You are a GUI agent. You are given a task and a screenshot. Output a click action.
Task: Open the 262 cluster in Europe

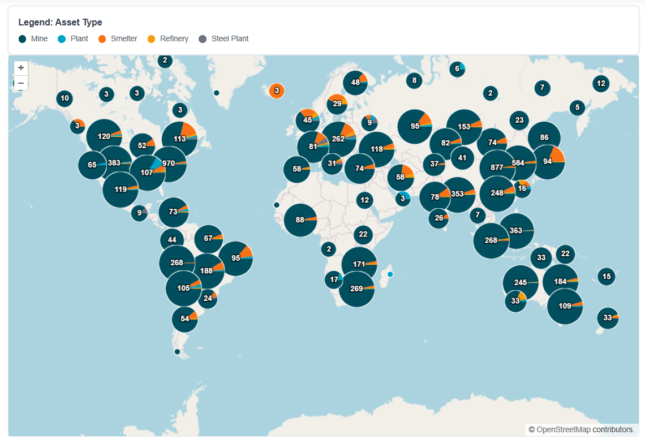[338, 139]
